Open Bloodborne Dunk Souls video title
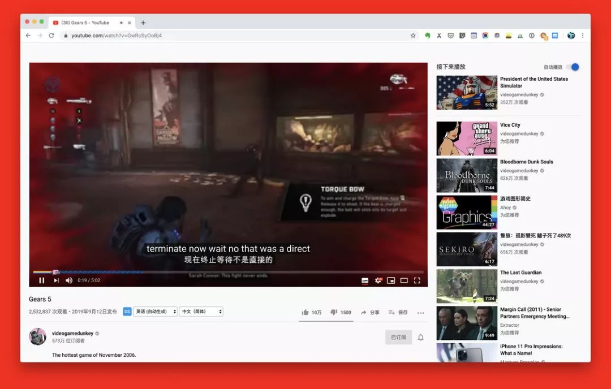611x389 pixels. click(x=527, y=162)
